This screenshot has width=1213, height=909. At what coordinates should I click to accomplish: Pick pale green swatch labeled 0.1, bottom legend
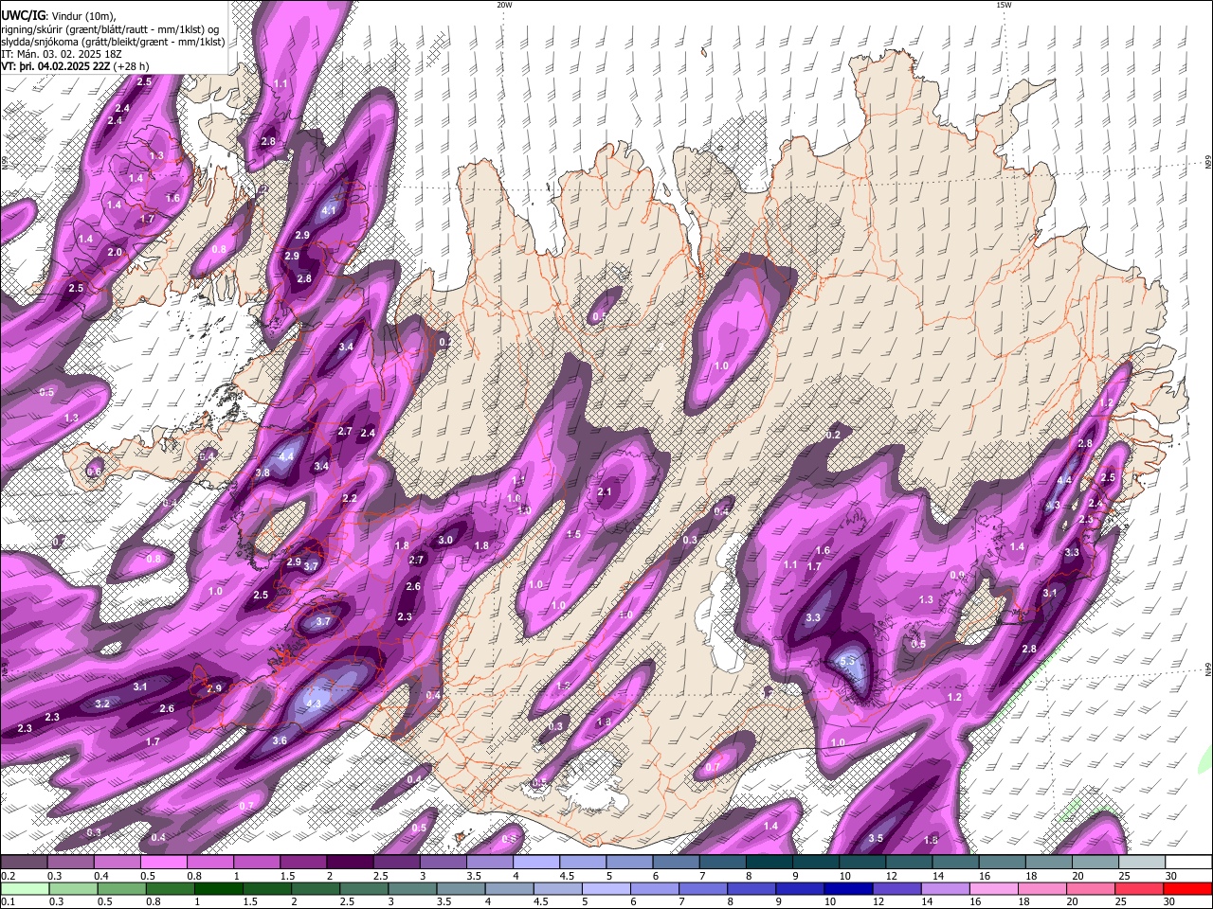24,888
